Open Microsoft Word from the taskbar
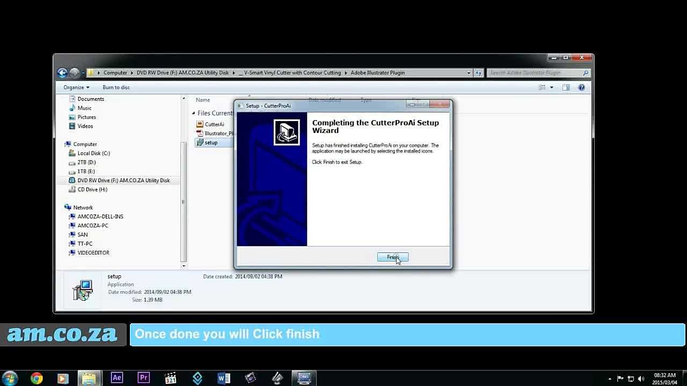This screenshot has height=386, width=687. point(224,378)
